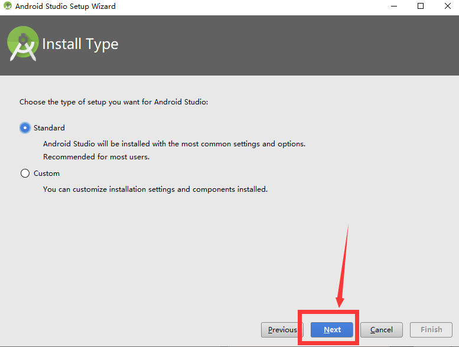This screenshot has width=459, height=347.
Task: Click the Android Studio logo in the header
Action: point(23,44)
